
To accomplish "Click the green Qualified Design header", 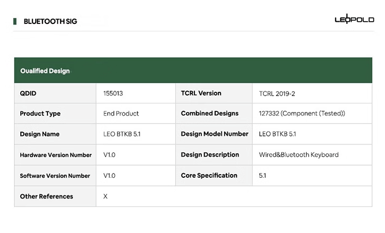I will pos(193,71).
